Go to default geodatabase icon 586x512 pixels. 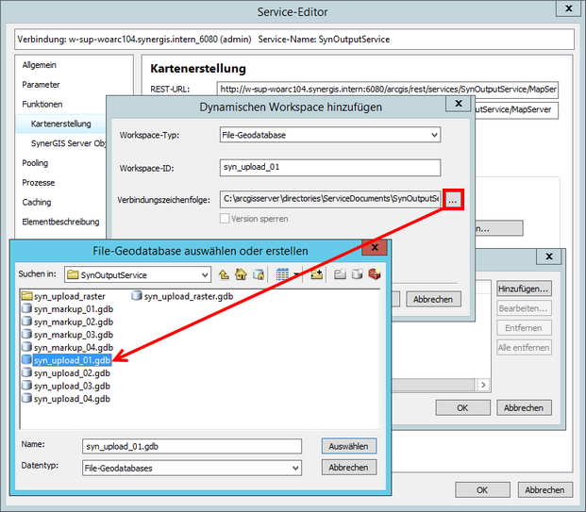pos(259,274)
